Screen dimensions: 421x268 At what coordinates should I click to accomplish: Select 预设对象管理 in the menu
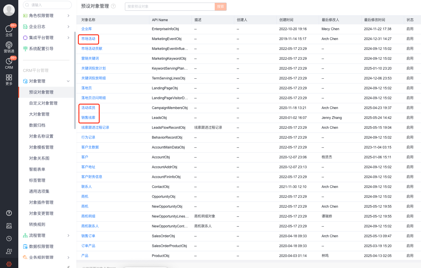pyautogui.click(x=46, y=92)
